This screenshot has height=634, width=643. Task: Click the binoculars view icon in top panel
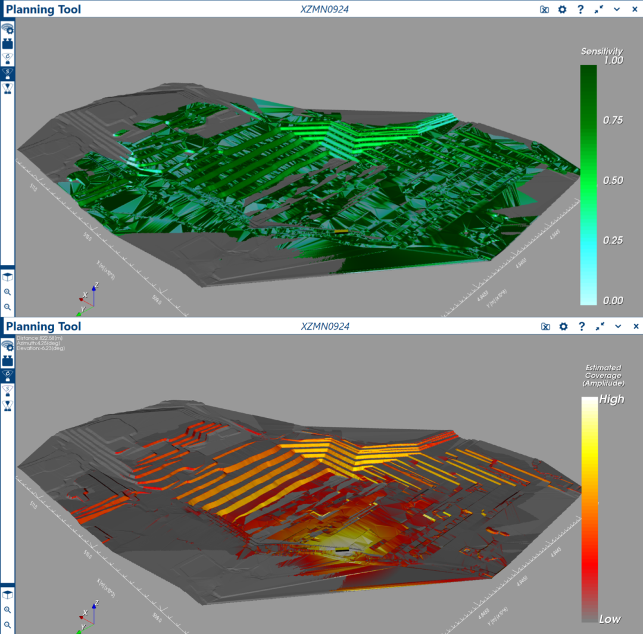8,43
